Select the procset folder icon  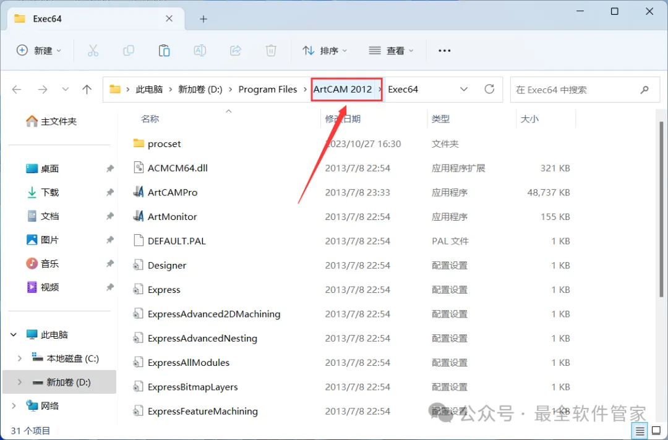point(139,143)
